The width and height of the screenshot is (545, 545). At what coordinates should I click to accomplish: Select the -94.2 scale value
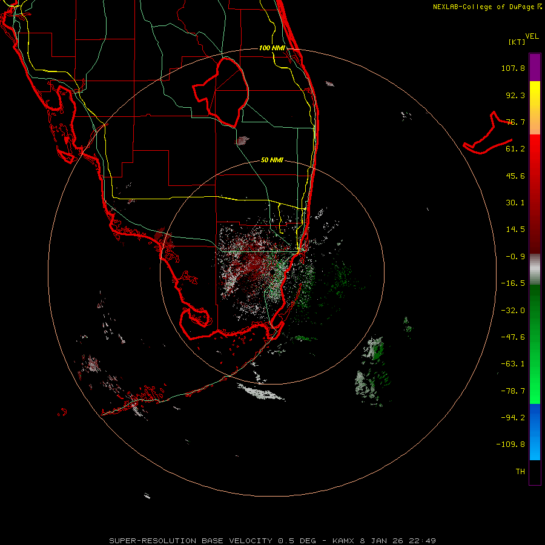[x=513, y=418]
